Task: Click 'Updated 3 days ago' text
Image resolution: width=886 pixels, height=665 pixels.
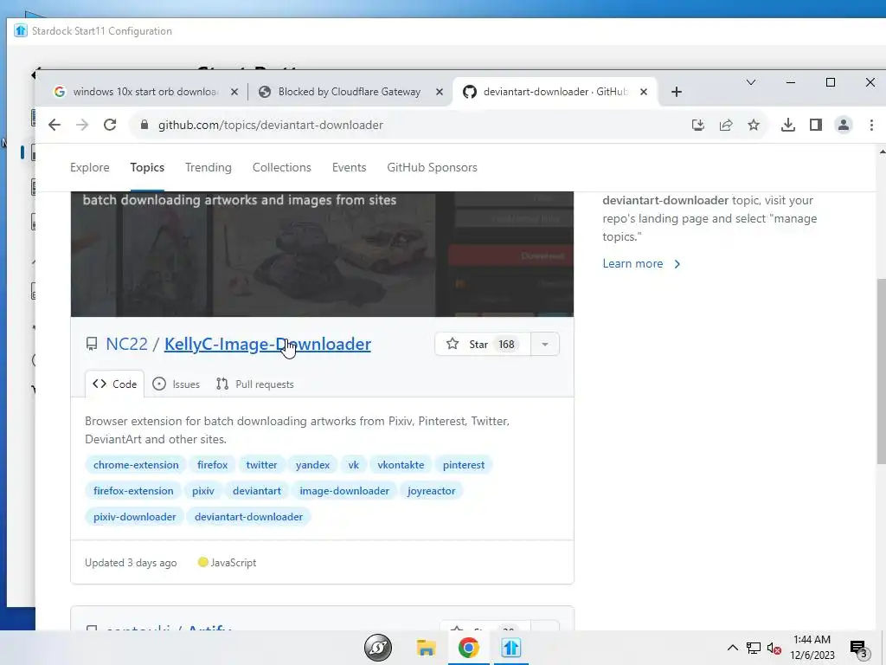Action: click(x=131, y=563)
